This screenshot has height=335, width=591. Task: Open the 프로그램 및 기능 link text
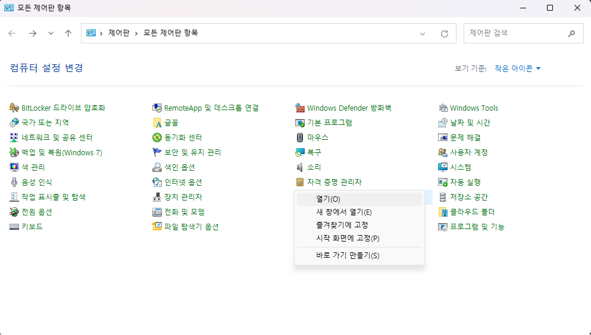pos(477,227)
